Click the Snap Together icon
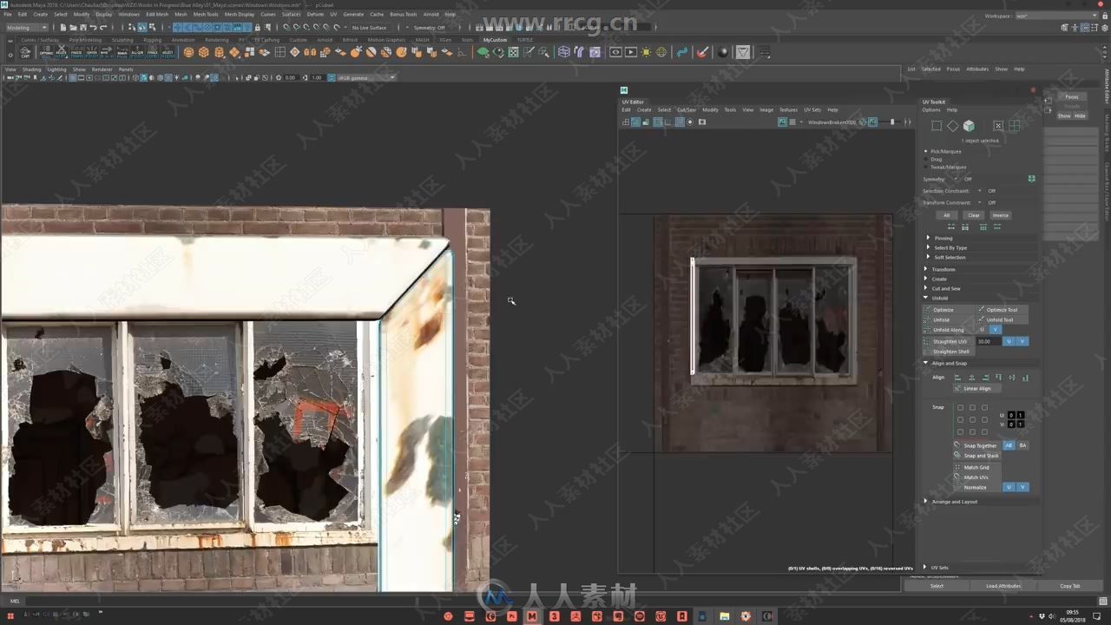The image size is (1111, 625). pos(957,445)
